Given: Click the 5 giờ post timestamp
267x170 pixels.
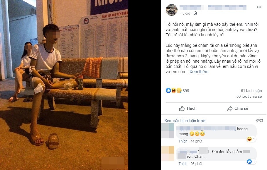Looking at the screenshot, I should coord(186,13).
